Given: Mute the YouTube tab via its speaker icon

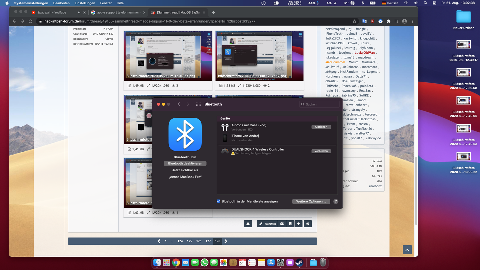Looking at the screenshot, I should (79, 12).
